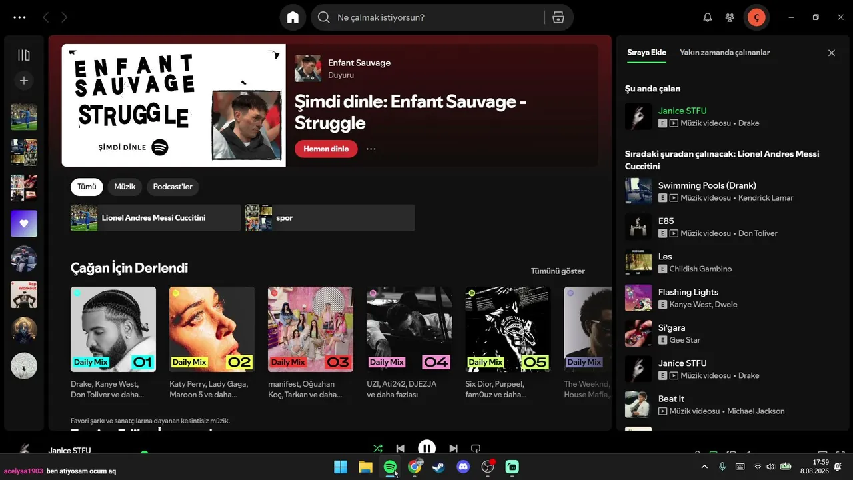Switch to Yakın zamanda çalınanlar tab

(x=724, y=53)
